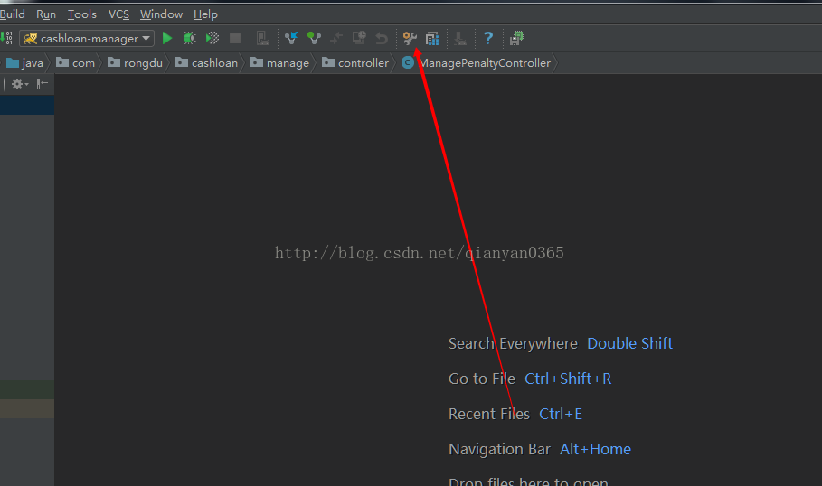
Task: Click the Recent Files label
Action: click(x=489, y=414)
